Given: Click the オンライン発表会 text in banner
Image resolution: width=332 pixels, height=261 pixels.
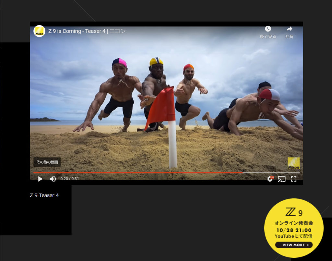Looking at the screenshot, I should 294,223.
